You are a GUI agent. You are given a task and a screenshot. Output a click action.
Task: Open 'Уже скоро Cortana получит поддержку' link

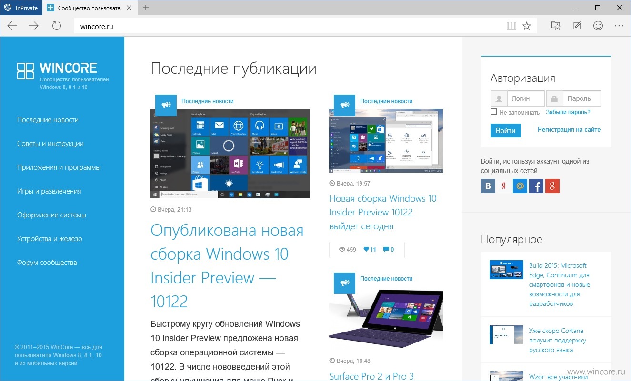(x=558, y=340)
